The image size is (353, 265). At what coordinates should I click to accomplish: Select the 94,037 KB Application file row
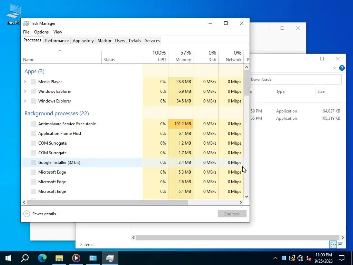(x=296, y=111)
